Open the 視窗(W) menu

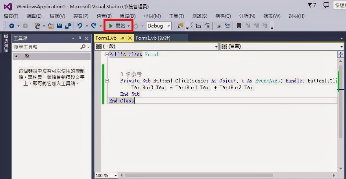tap(272, 16)
